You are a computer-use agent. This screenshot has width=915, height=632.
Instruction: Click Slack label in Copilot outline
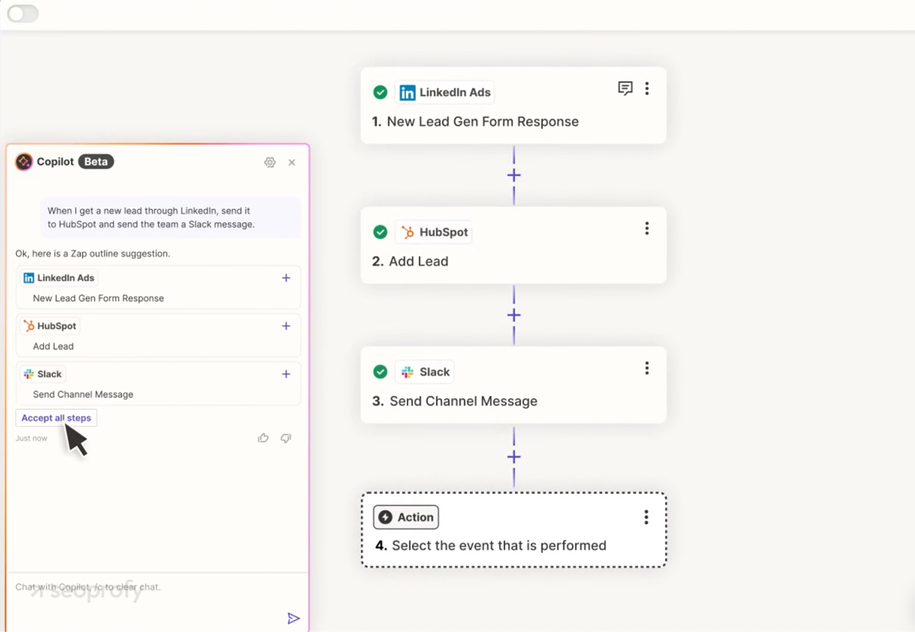click(x=42, y=374)
